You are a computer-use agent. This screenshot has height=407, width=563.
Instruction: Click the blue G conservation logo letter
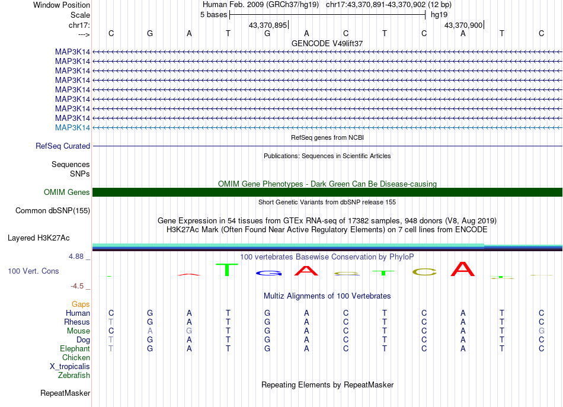pos(268,273)
